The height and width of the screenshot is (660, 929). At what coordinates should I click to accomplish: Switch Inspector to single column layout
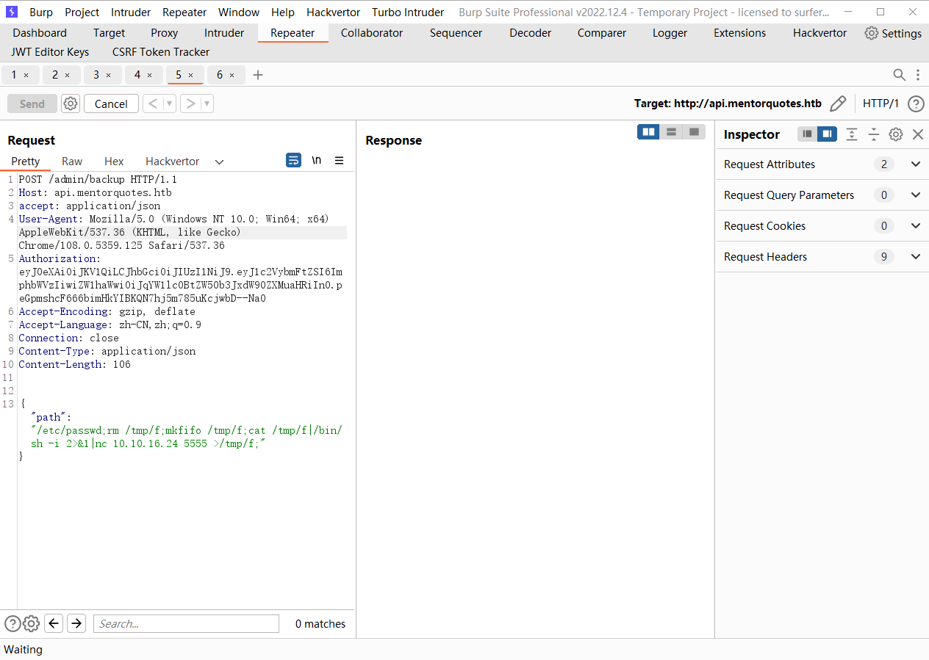808,134
